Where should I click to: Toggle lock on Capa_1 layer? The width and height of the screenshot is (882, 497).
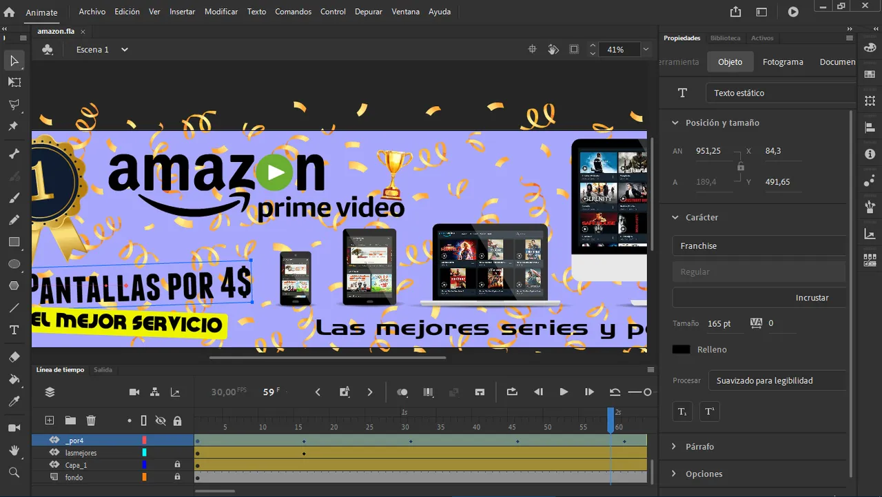pyautogui.click(x=177, y=465)
